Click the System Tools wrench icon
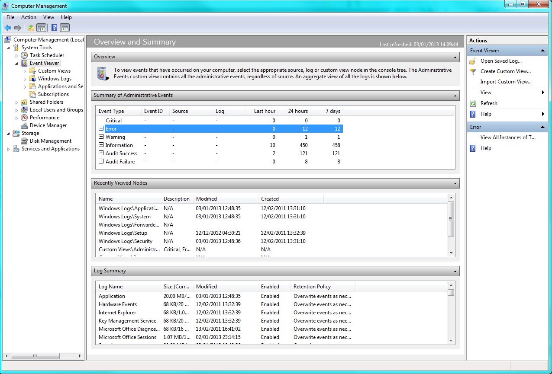 coord(16,48)
